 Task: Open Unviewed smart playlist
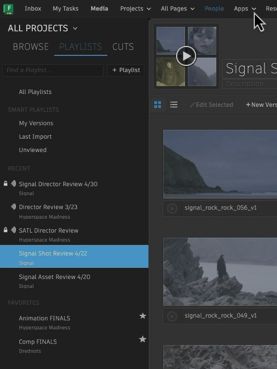click(x=33, y=150)
